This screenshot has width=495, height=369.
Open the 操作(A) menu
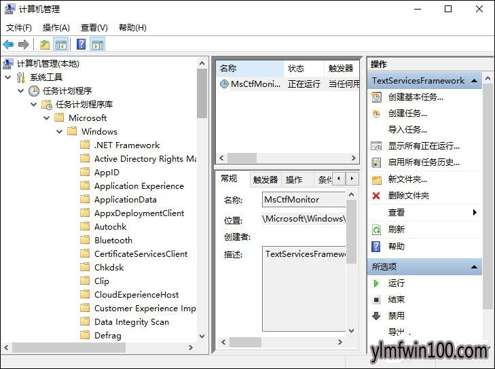coord(56,28)
